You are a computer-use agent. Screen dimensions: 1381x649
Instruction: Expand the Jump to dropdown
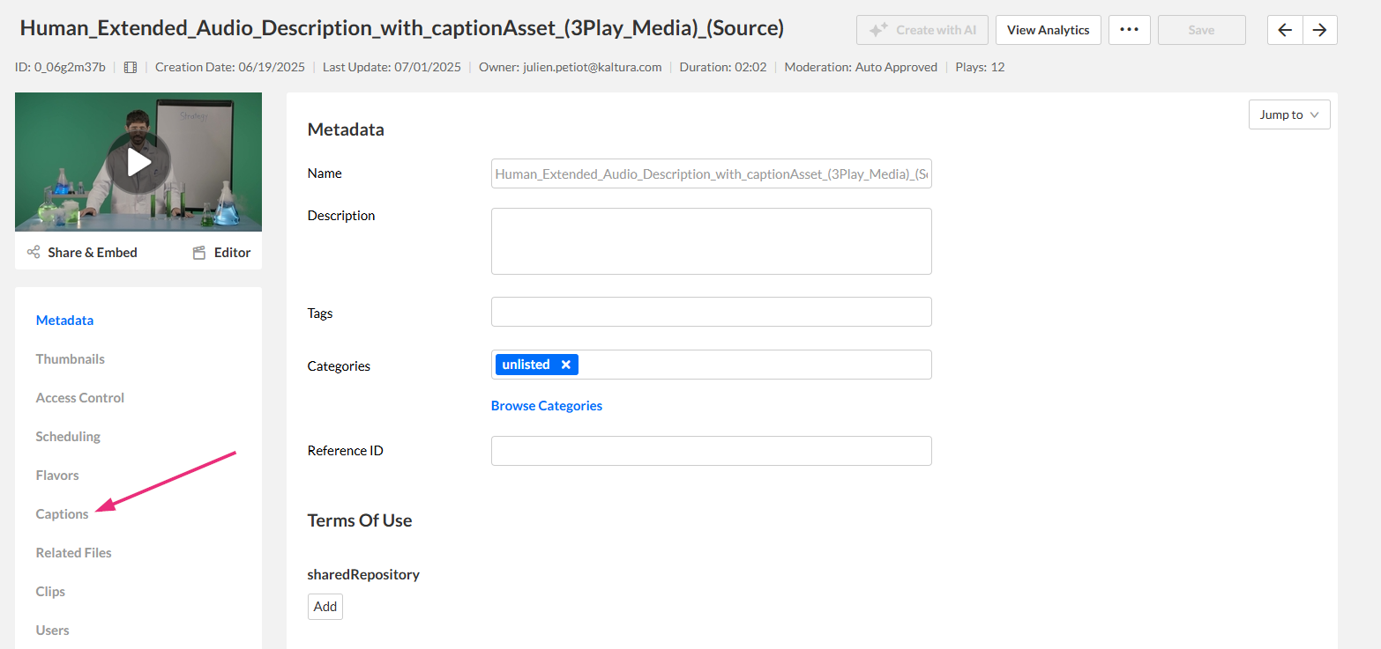point(1288,114)
